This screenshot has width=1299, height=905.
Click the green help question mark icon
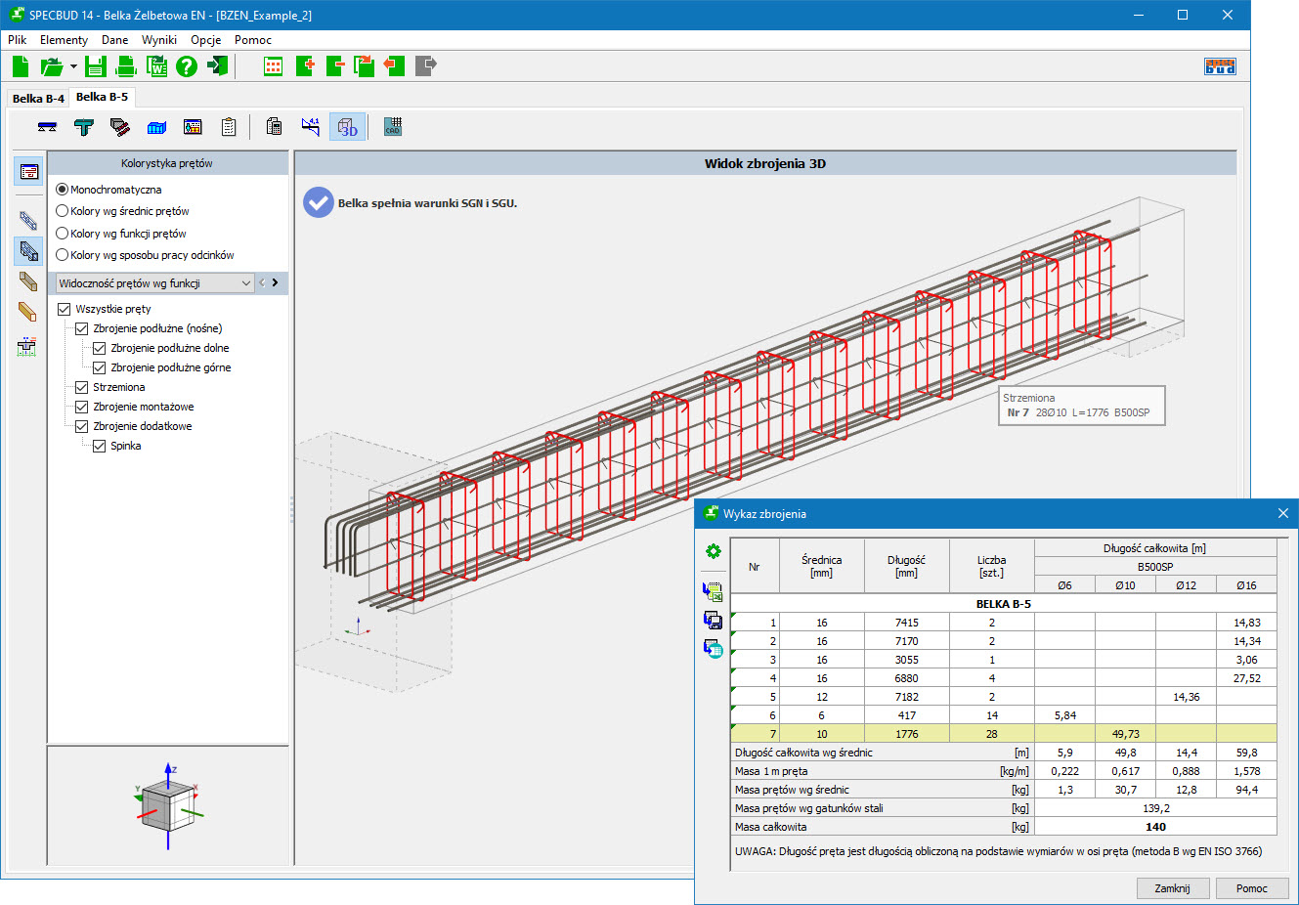(x=186, y=66)
